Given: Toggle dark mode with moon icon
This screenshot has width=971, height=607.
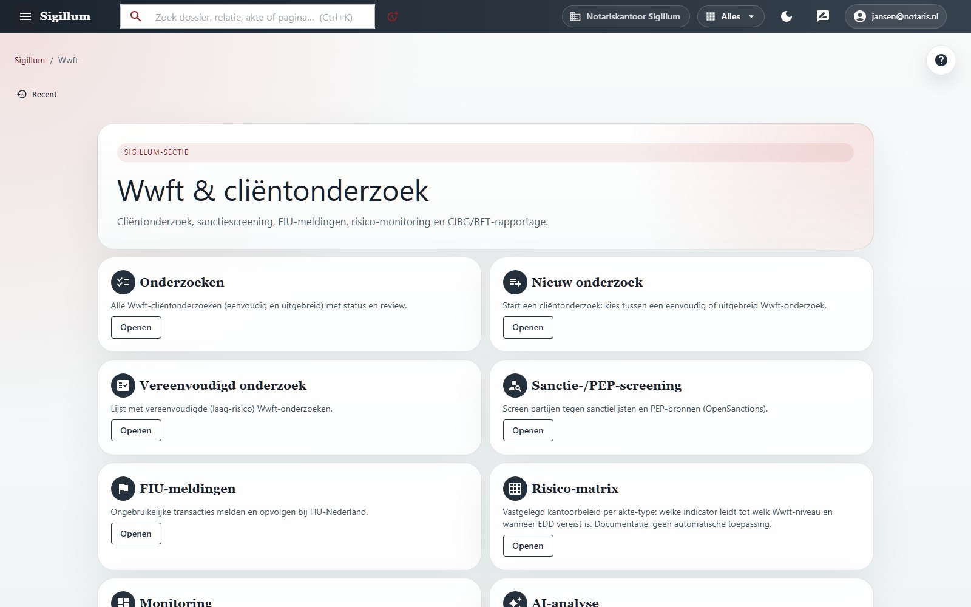Looking at the screenshot, I should [x=787, y=16].
